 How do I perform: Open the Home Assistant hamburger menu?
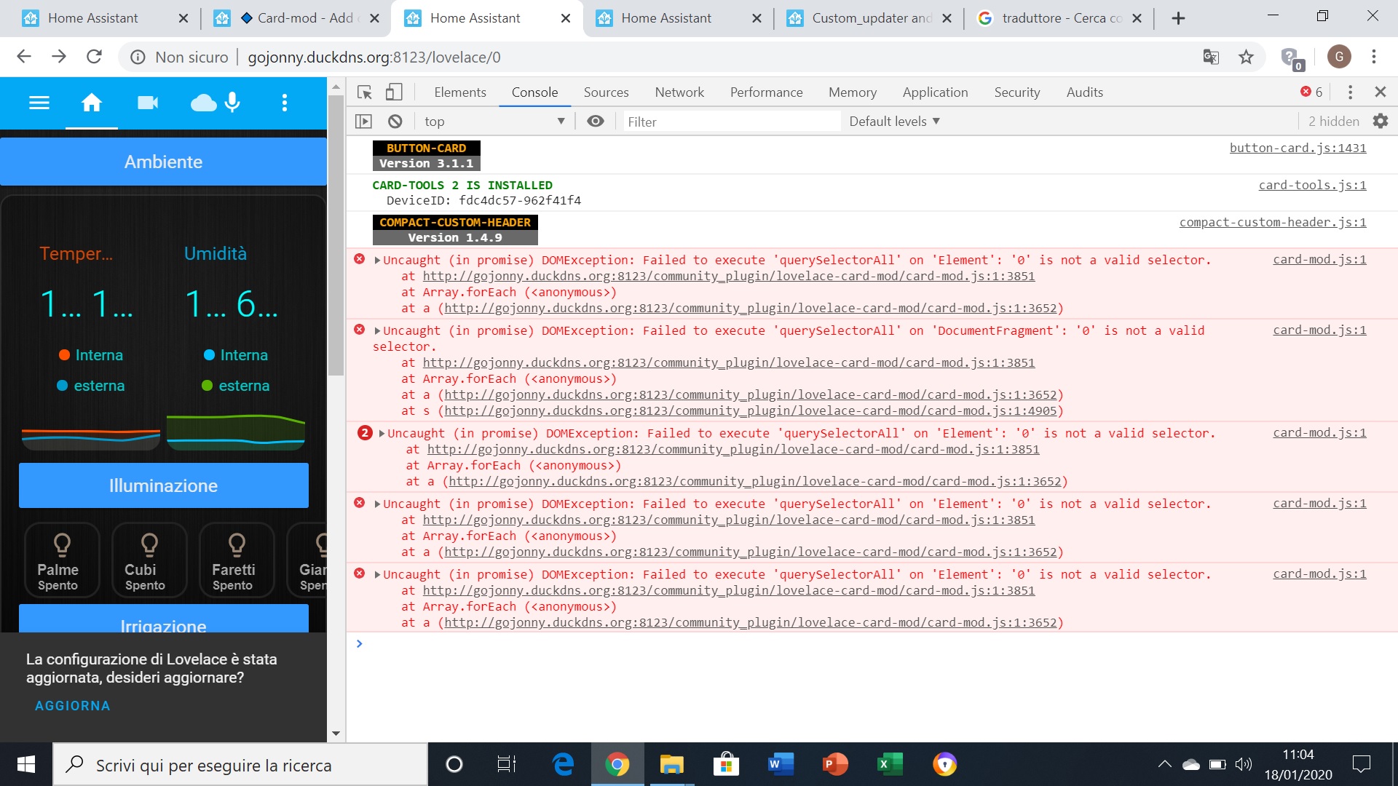pyautogui.click(x=39, y=103)
